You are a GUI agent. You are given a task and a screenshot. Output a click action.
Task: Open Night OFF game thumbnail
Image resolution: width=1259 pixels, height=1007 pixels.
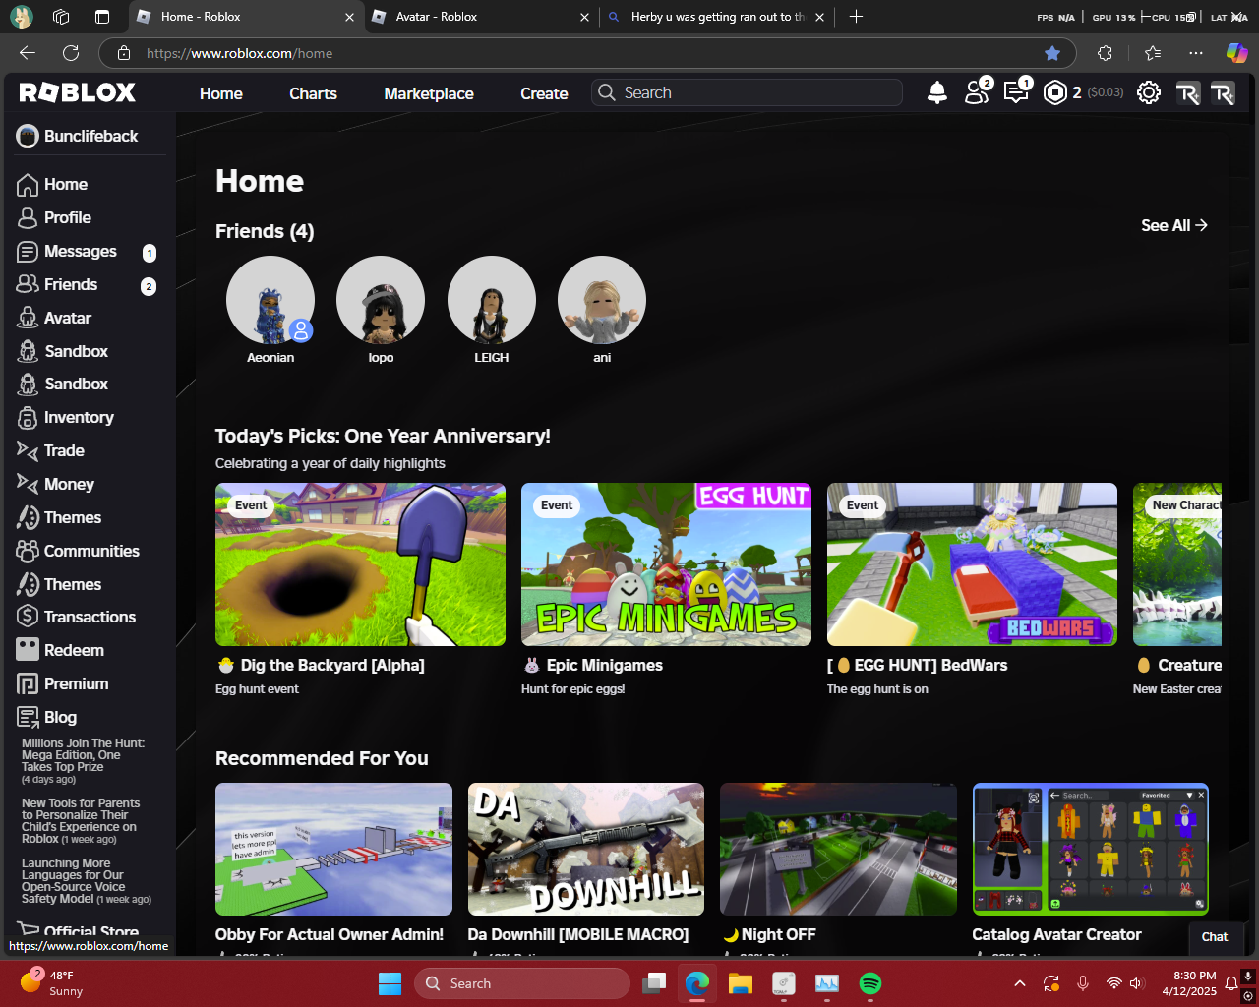838,849
